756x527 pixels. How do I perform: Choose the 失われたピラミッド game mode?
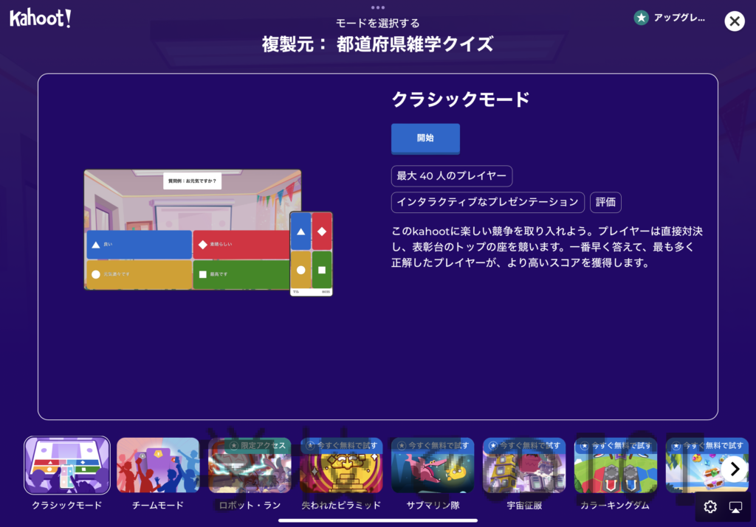341,465
